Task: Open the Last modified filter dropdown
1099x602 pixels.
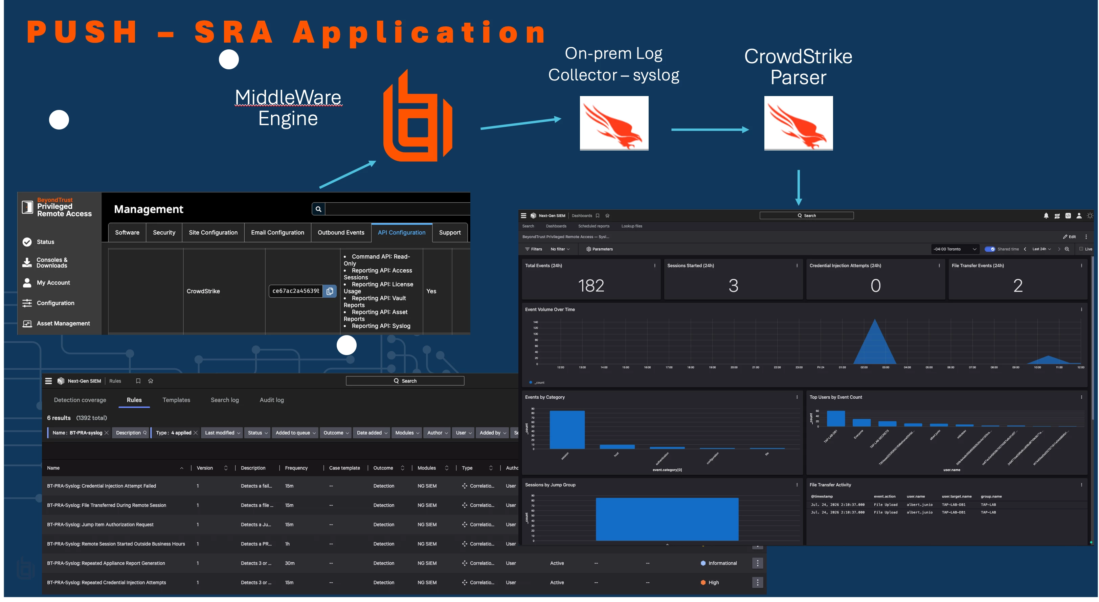Action: (x=222, y=433)
